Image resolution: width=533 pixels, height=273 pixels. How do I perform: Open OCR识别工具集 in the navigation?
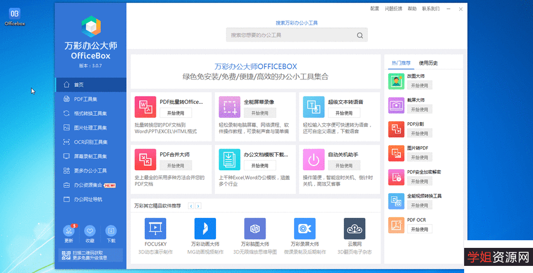point(90,142)
